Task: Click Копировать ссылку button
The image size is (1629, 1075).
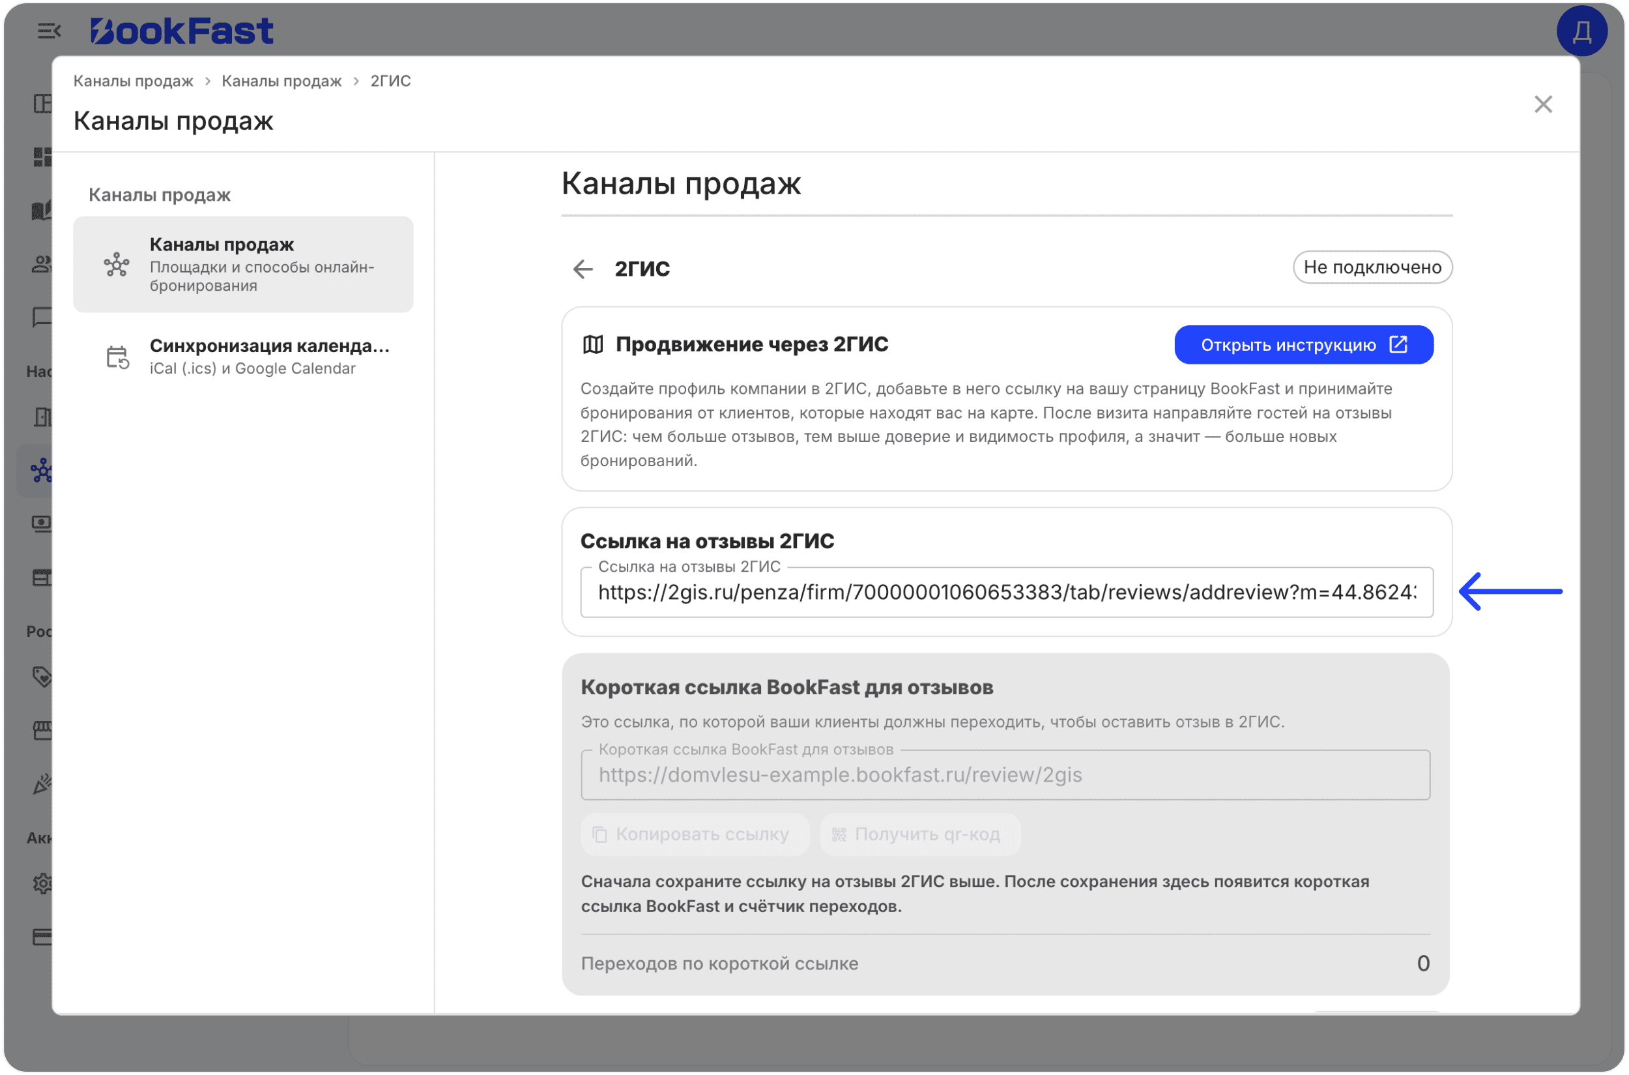Action: pos(695,834)
